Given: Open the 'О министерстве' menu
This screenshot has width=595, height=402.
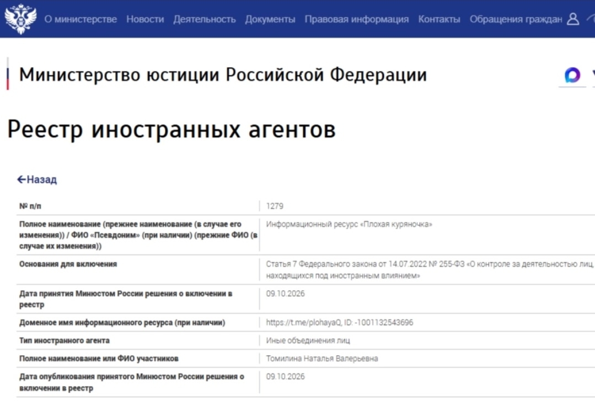Looking at the screenshot, I should (x=81, y=19).
